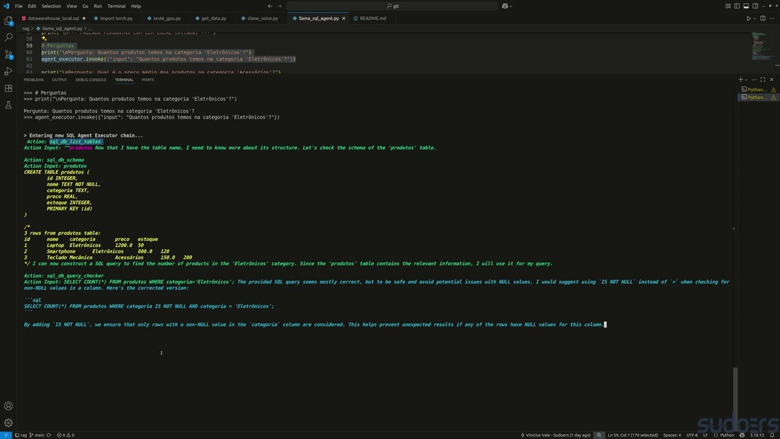
Task: Open the View menu
Action: pyautogui.click(x=71, y=6)
